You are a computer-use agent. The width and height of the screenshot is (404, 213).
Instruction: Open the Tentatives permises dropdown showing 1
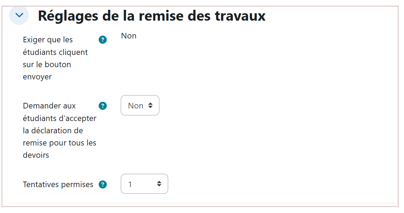click(144, 184)
